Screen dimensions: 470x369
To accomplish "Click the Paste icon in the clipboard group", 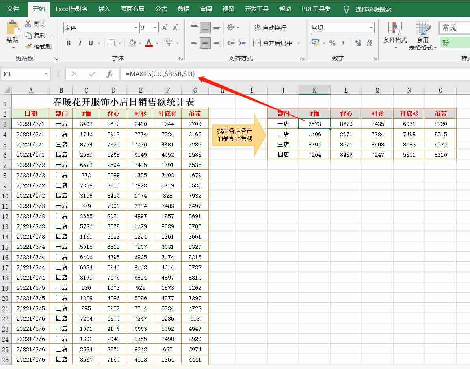I will pyautogui.click(x=13, y=28).
